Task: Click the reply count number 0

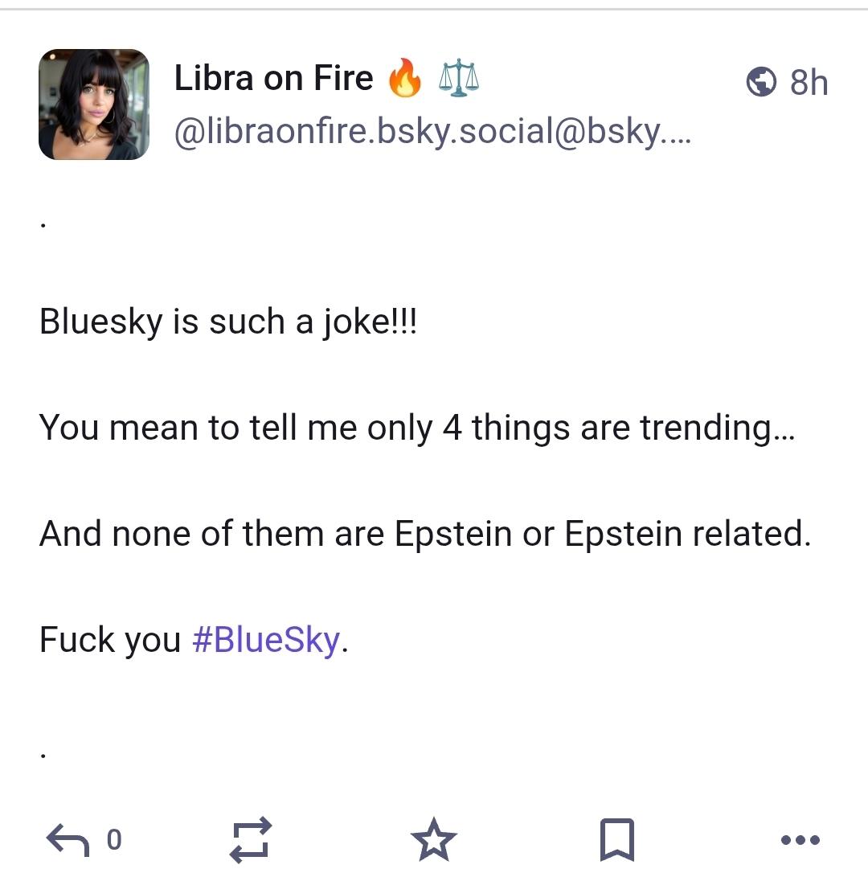Action: [x=114, y=840]
